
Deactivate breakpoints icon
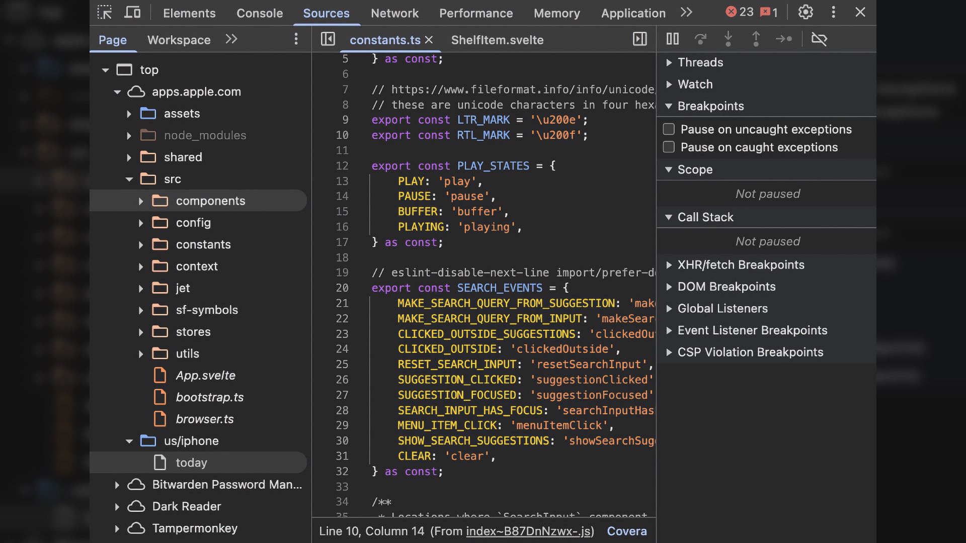tap(819, 39)
